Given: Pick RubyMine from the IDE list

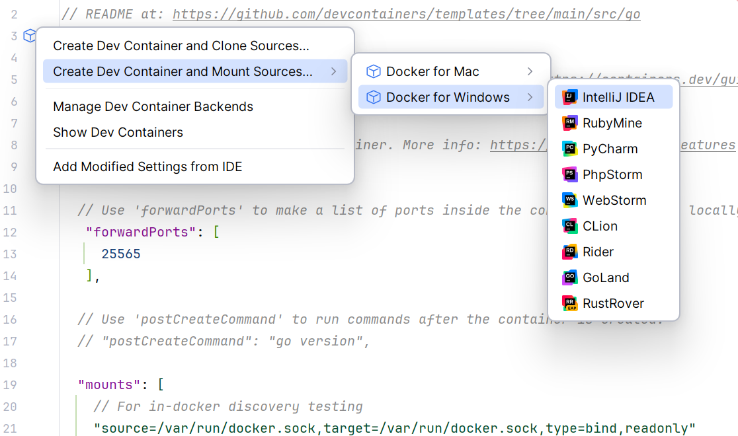Looking at the screenshot, I should click(614, 123).
